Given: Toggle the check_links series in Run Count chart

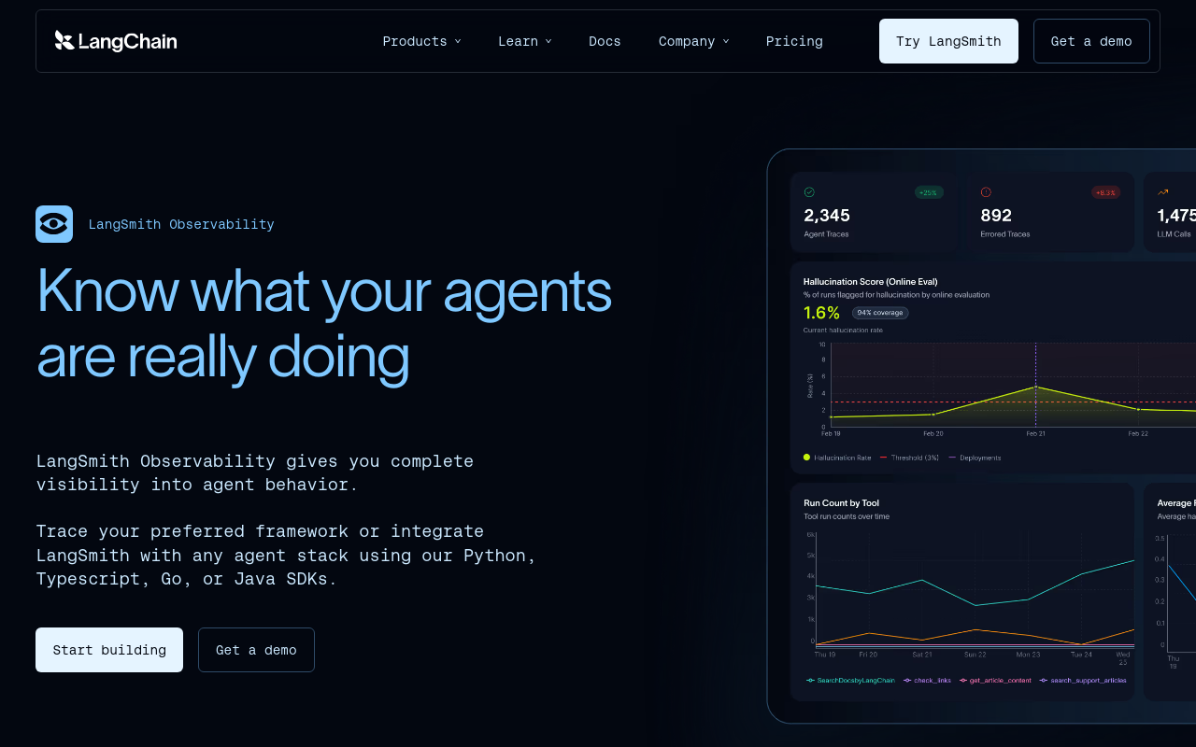Looking at the screenshot, I should coord(928,680).
